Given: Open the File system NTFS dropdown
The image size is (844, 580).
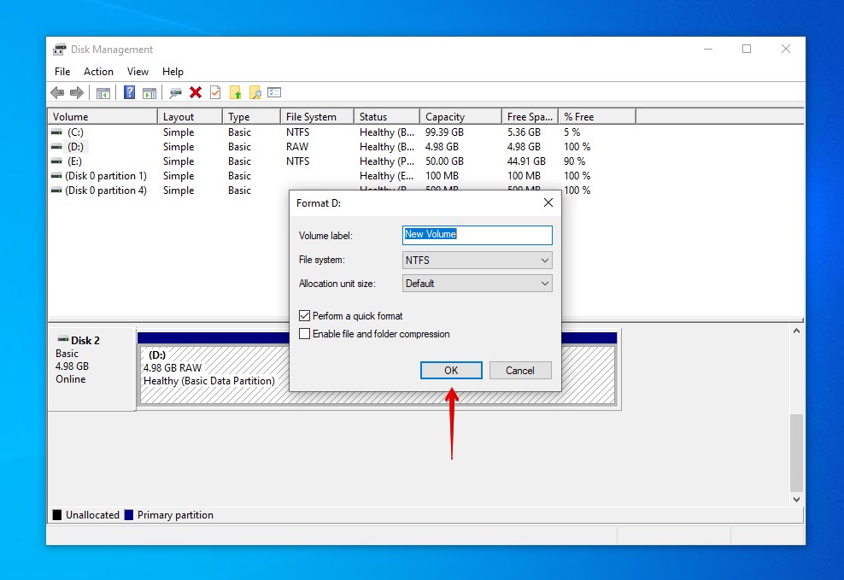Looking at the screenshot, I should coord(477,261).
